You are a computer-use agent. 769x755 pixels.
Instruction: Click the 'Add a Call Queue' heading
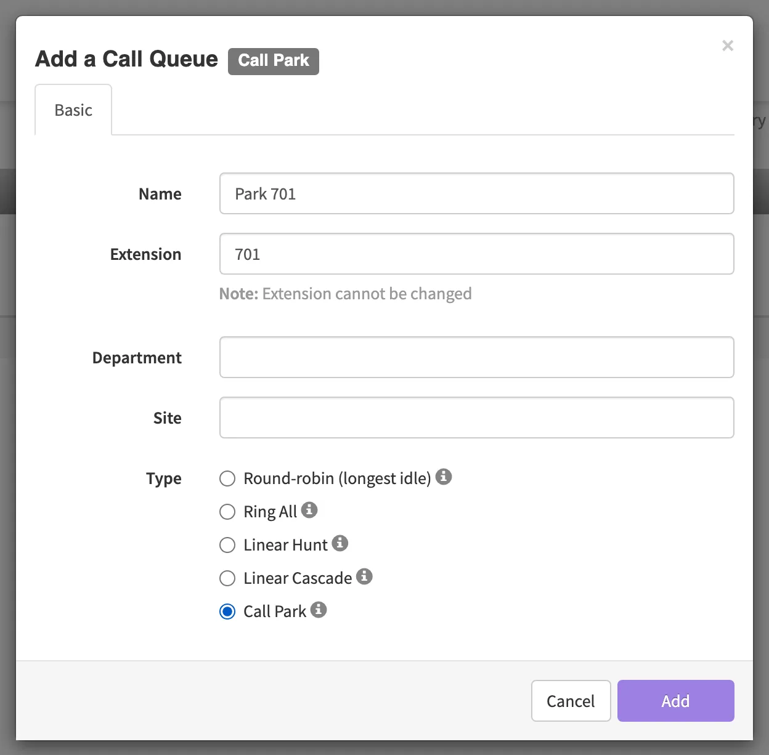point(126,59)
